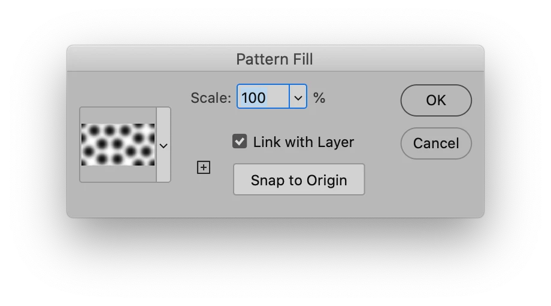Open the pattern picker chevron beside the swatch
The image size is (551, 306).
[163, 145]
